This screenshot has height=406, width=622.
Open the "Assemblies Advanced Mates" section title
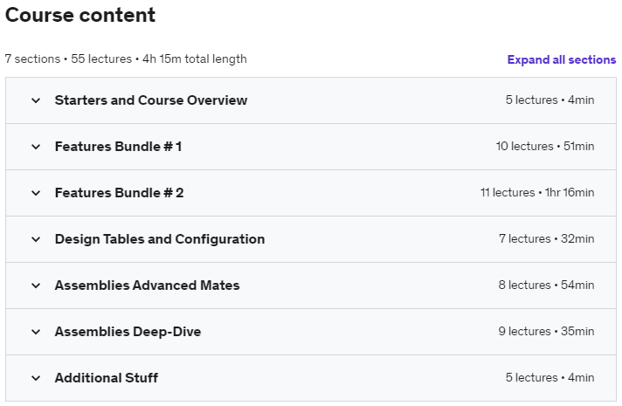click(x=147, y=286)
